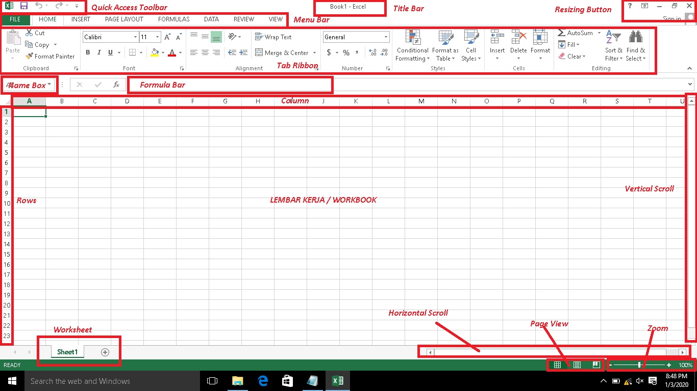
Task: Click the fill color bucket swatch
Action: pyautogui.click(x=155, y=52)
